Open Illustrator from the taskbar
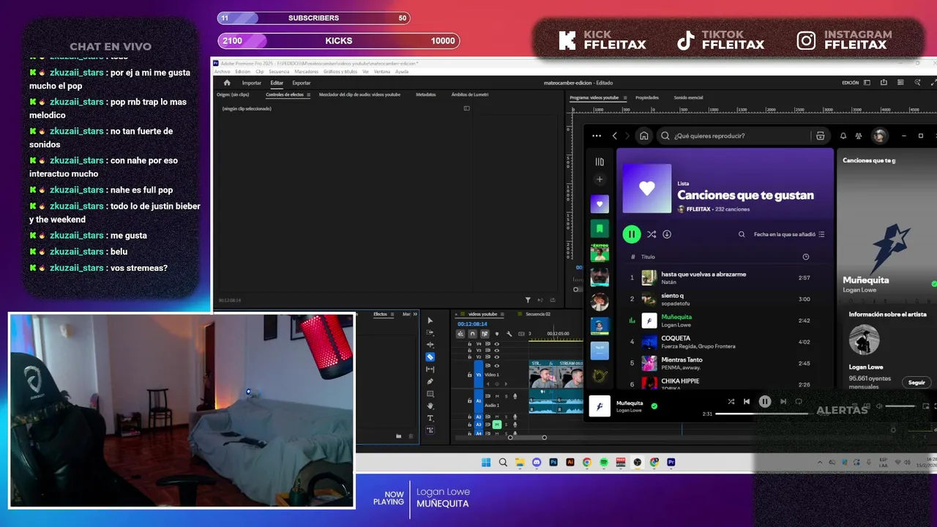This screenshot has width=937, height=527. coord(570,463)
